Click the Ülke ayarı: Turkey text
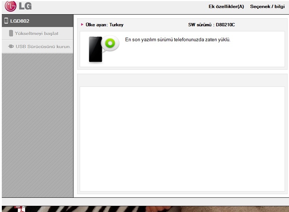Screen dimensions: 289x212 coord(104,25)
